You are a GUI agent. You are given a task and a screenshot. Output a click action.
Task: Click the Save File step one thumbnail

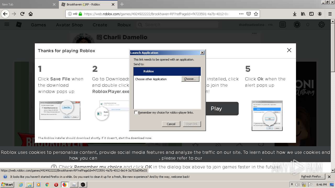coord(60,110)
